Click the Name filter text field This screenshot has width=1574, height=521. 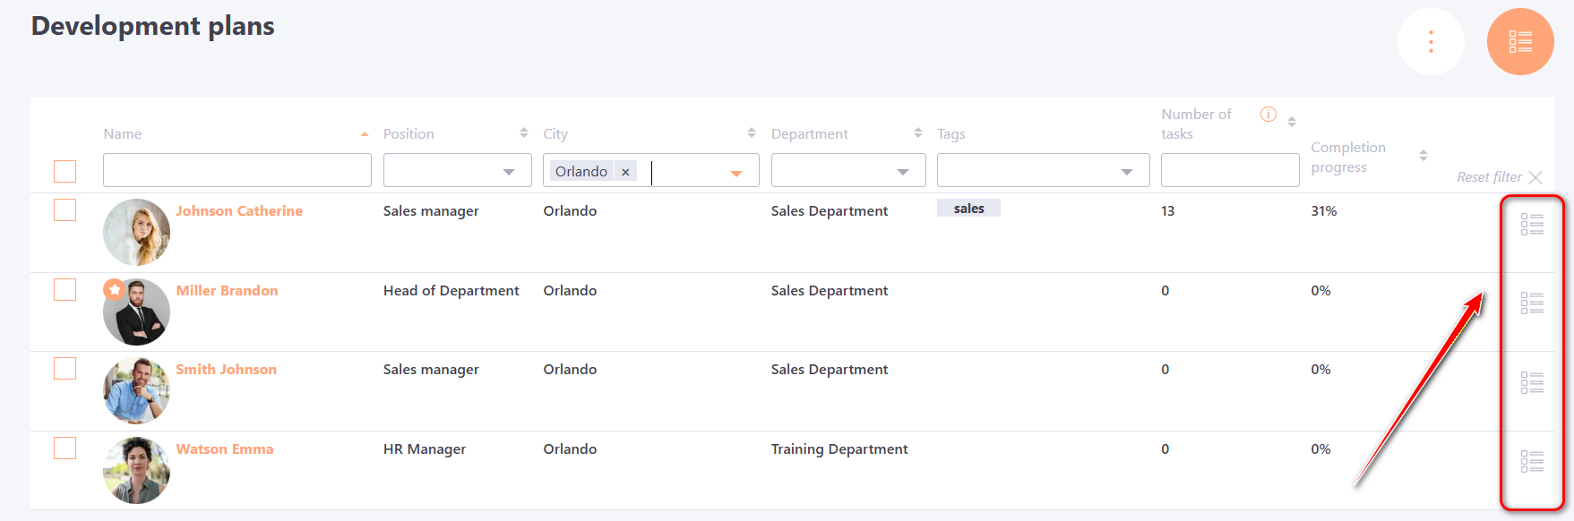tap(237, 170)
